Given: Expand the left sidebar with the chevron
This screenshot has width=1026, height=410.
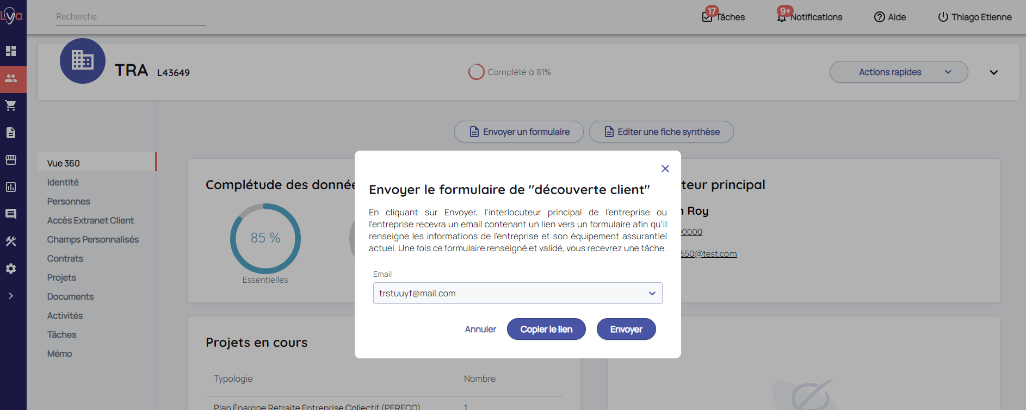Looking at the screenshot, I should tap(11, 296).
